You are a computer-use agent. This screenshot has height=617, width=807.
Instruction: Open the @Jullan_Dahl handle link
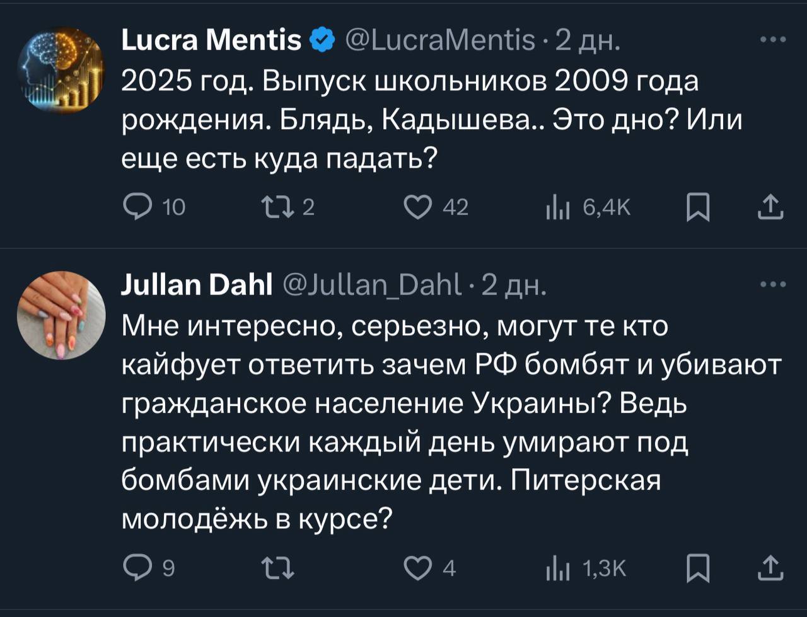click(x=374, y=285)
